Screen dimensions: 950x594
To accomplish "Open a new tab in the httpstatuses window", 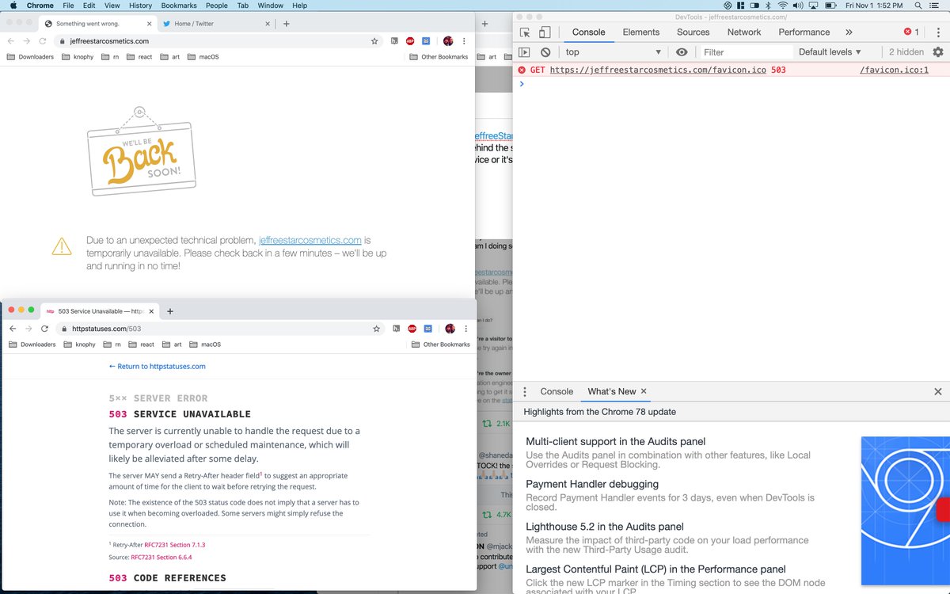I will [x=169, y=311].
